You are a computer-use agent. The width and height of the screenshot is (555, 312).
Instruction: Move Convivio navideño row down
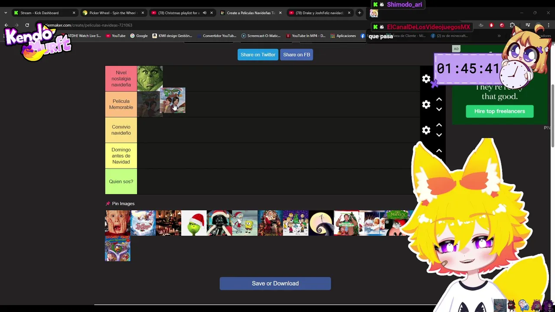pos(439,135)
